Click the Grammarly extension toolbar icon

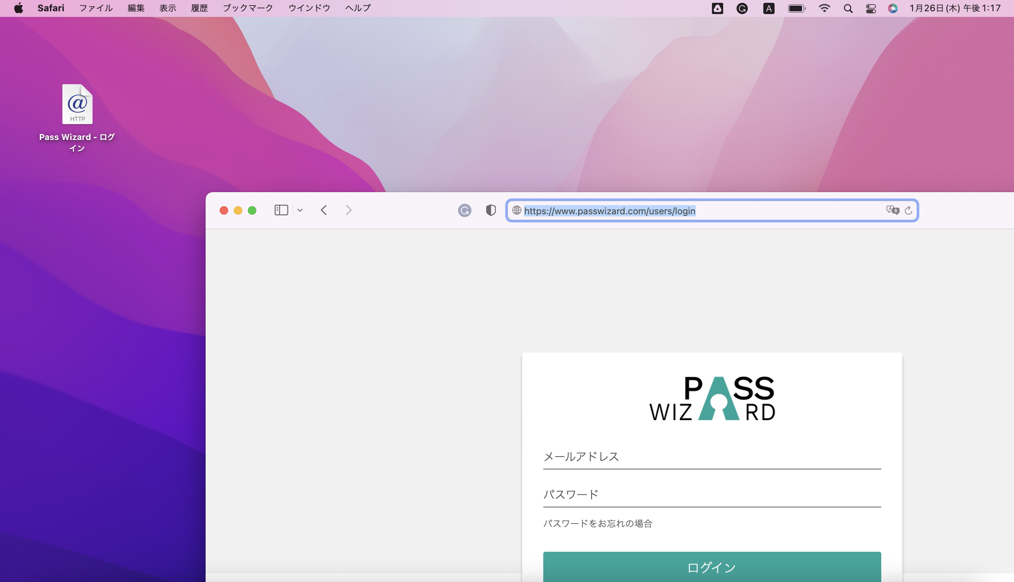pyautogui.click(x=465, y=210)
